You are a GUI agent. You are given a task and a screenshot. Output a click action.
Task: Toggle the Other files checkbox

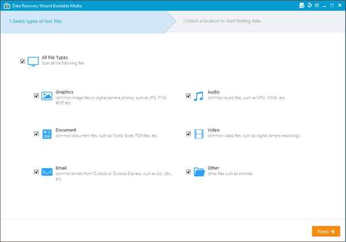pyautogui.click(x=189, y=172)
